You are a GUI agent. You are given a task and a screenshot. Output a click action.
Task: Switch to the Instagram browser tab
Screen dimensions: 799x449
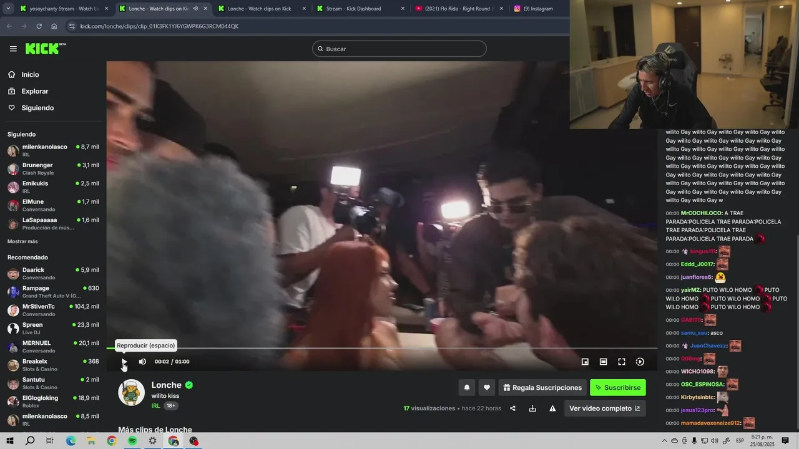[x=538, y=9]
